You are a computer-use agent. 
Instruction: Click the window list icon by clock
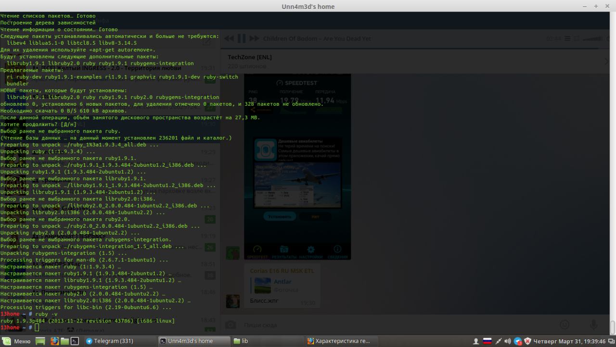[610, 341]
